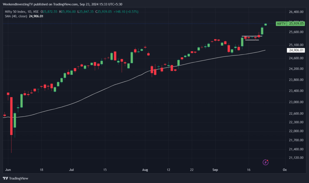Click the 21,120.00 price scale label
Viewport: 309px width, 183px height.
click(x=296, y=158)
